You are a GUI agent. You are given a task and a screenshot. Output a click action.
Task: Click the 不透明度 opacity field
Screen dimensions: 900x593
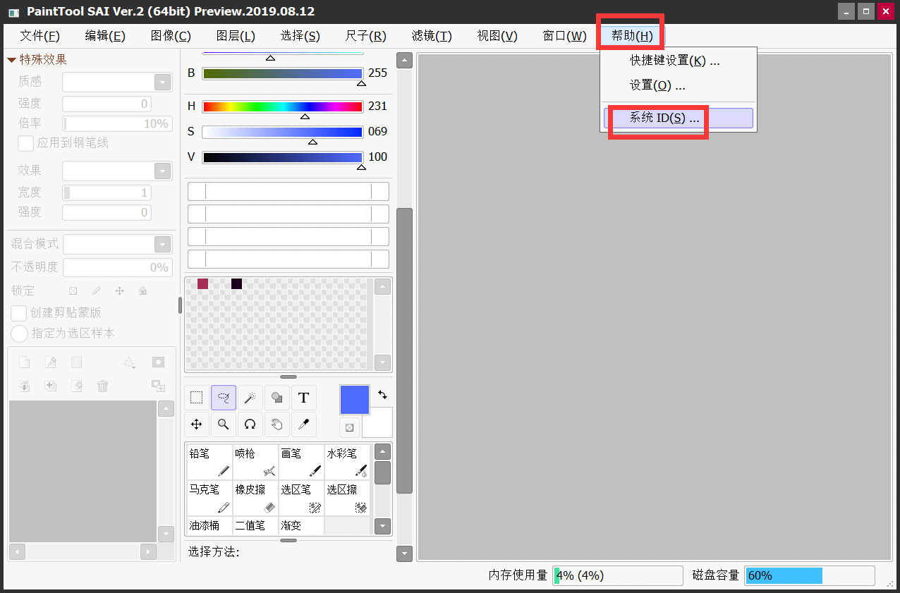click(118, 267)
